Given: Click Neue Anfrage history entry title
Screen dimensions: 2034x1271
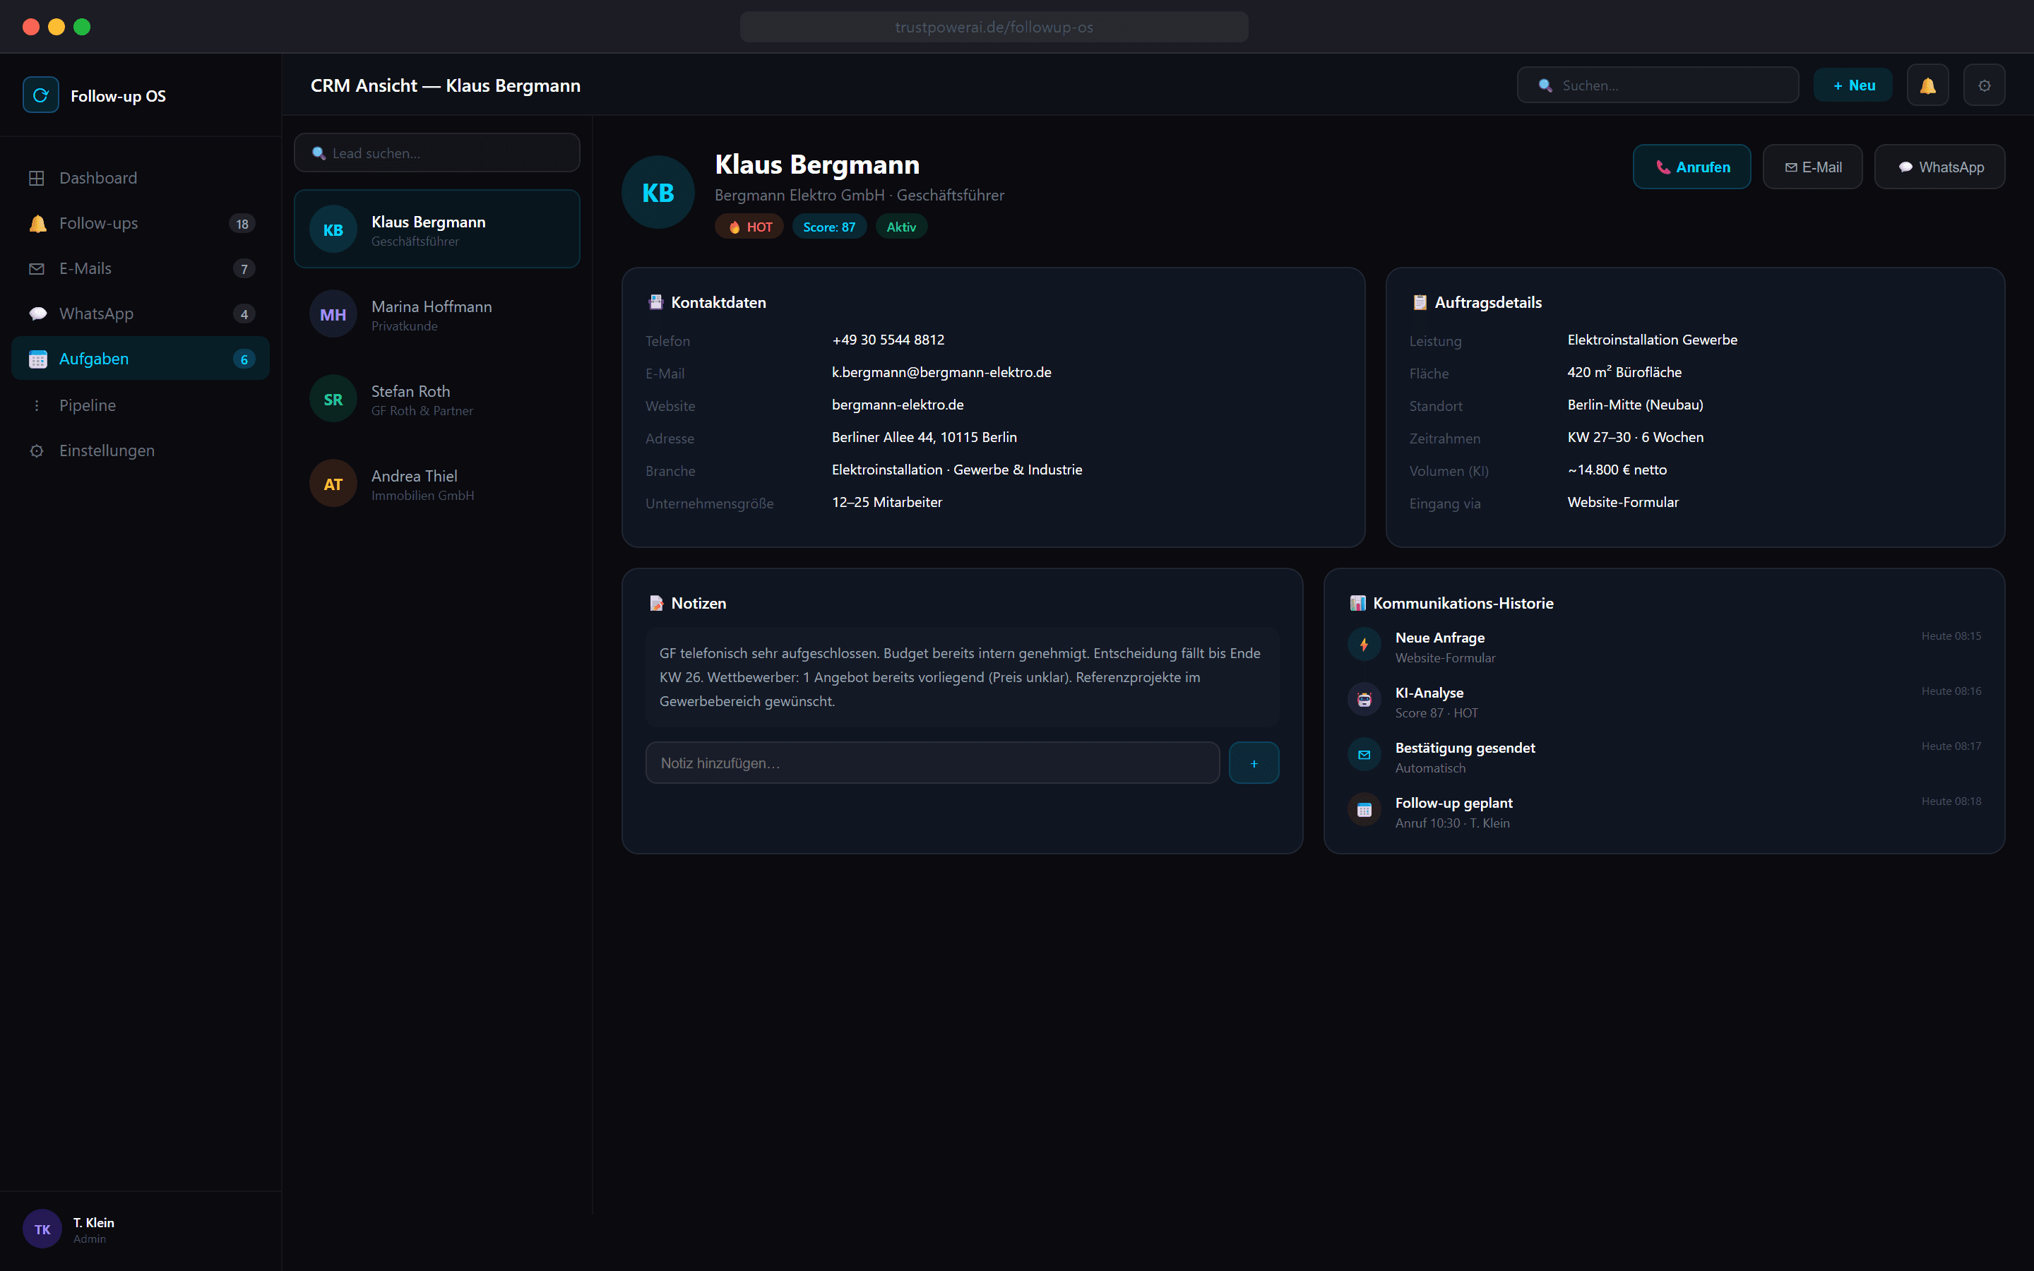Looking at the screenshot, I should click(1439, 637).
